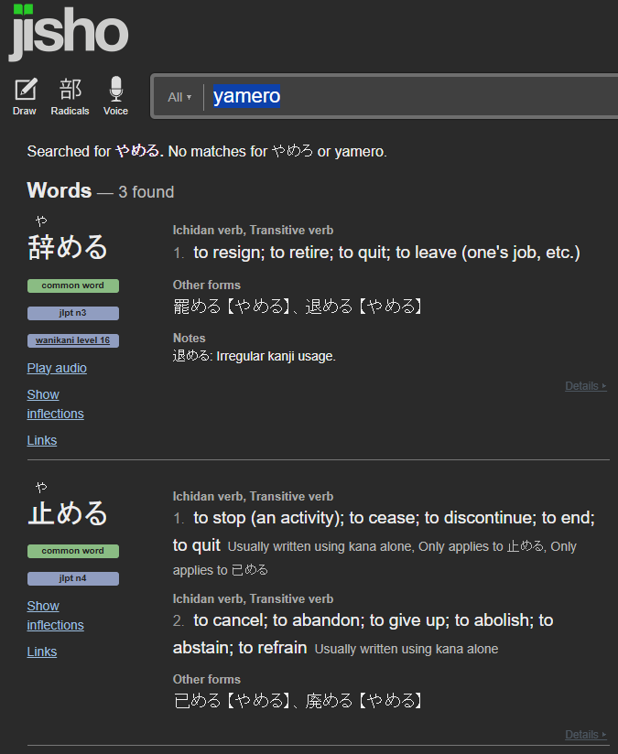Open the Draw kanji input tool
Viewport: 618px width, 754px height.
[x=25, y=97]
